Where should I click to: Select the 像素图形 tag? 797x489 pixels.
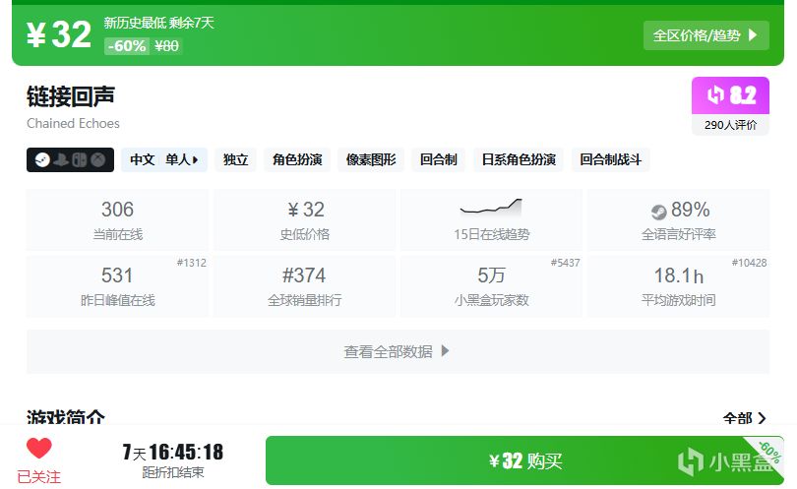[371, 160]
